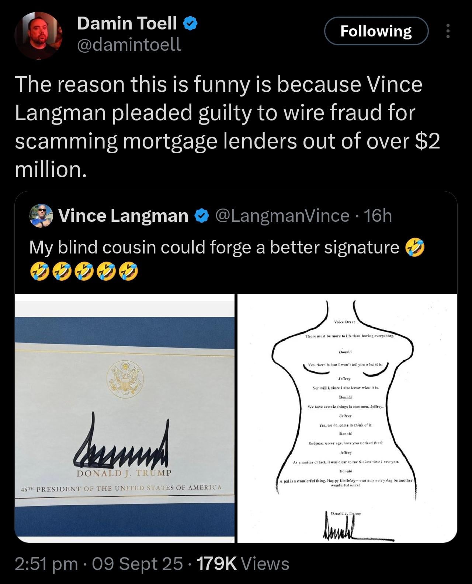The image size is (472, 584).
Task: Open the 179K Views count
Action: coord(243,564)
